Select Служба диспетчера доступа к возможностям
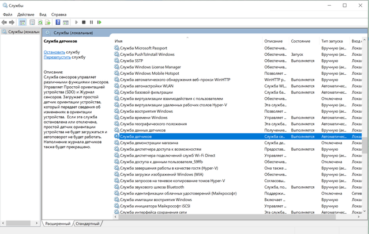Viewport: 369px width, 234px height. tap(238, 149)
